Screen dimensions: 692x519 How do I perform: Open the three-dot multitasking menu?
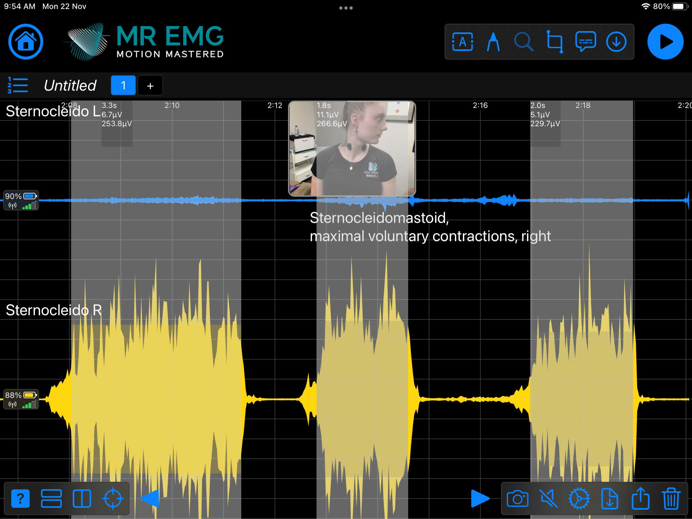click(x=346, y=8)
